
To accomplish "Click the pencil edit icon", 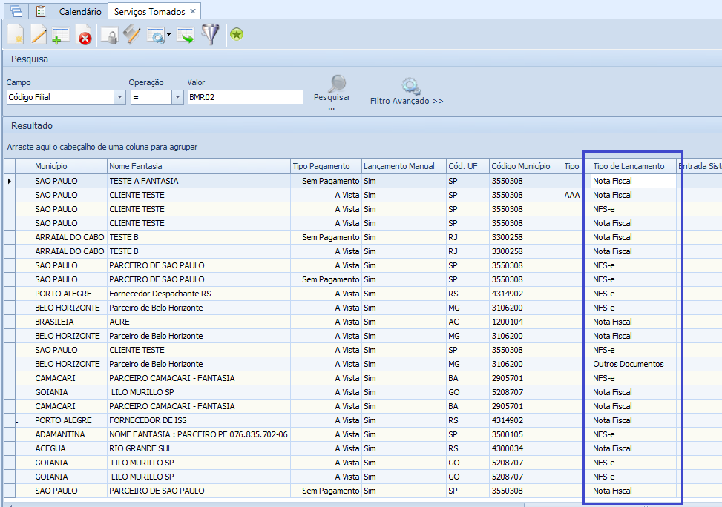I will 38,34.
